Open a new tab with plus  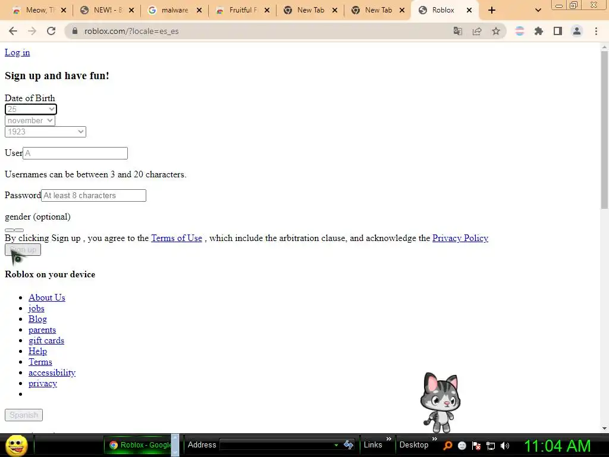492,10
